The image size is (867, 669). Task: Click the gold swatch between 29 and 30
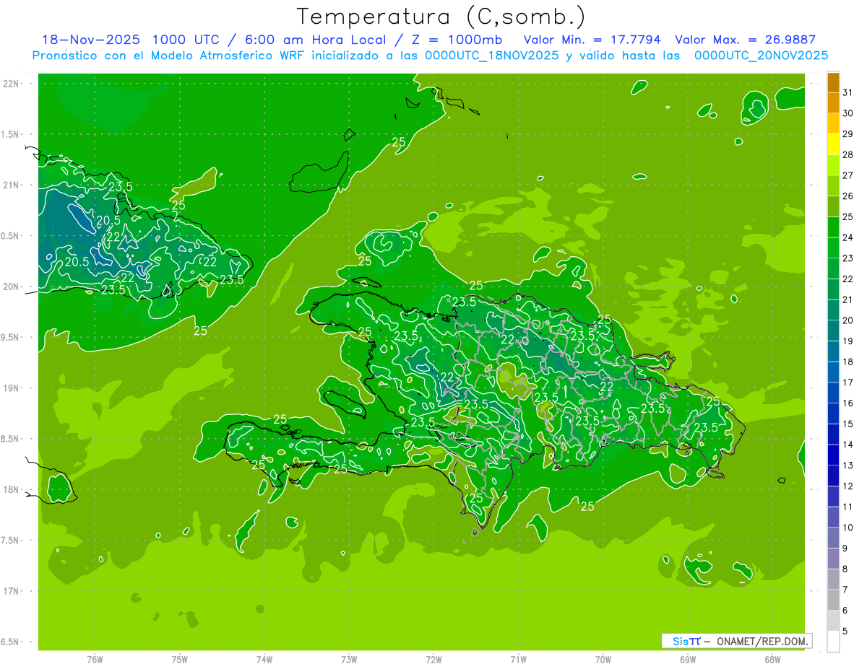(833, 123)
